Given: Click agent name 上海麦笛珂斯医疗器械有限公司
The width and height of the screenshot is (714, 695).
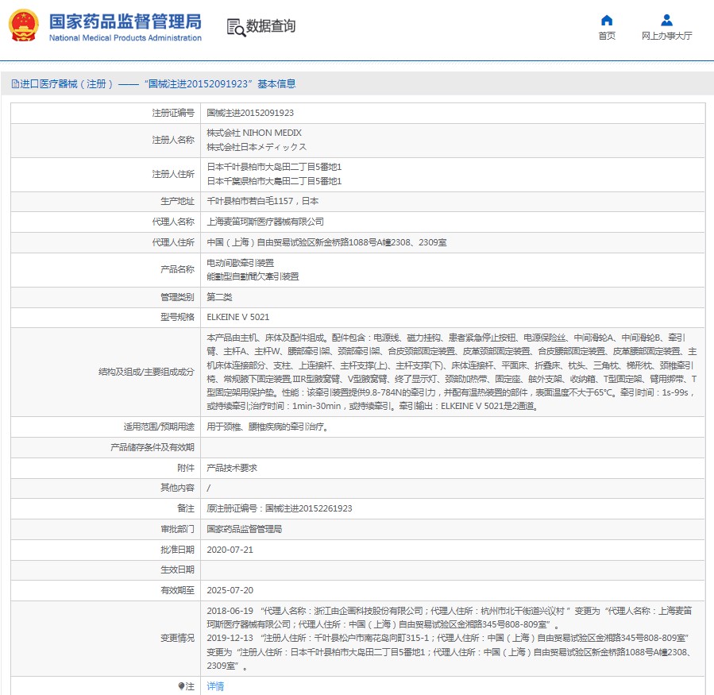Looking at the screenshot, I should pos(265,222).
